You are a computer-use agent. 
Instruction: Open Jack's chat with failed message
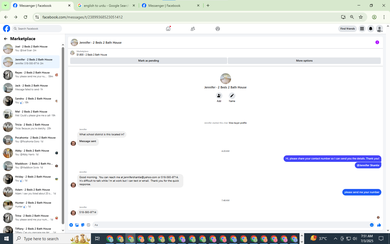point(31,88)
